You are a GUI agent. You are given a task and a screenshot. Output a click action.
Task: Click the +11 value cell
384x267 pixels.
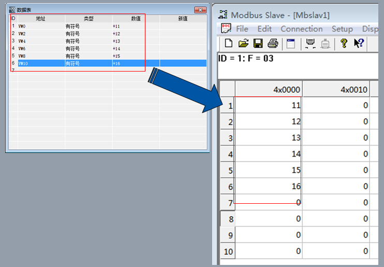[136, 26]
